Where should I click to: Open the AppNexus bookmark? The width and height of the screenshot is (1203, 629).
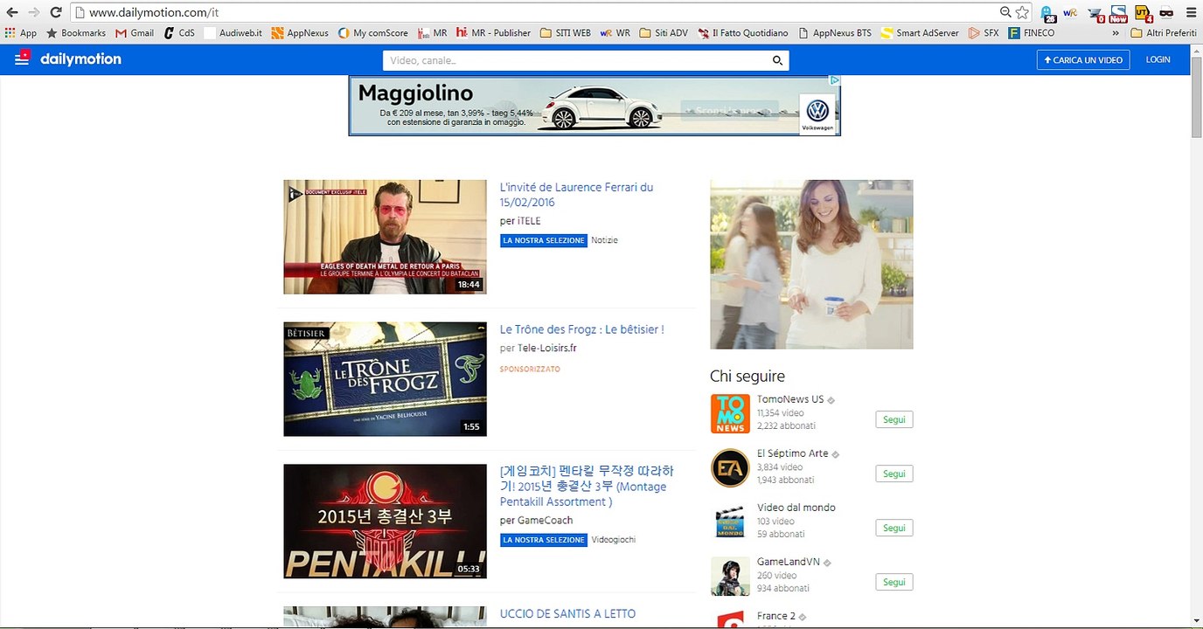[300, 33]
